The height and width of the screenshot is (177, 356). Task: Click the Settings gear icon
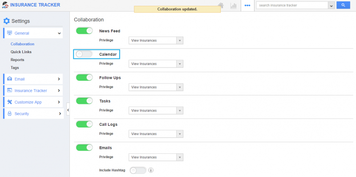click(7, 21)
